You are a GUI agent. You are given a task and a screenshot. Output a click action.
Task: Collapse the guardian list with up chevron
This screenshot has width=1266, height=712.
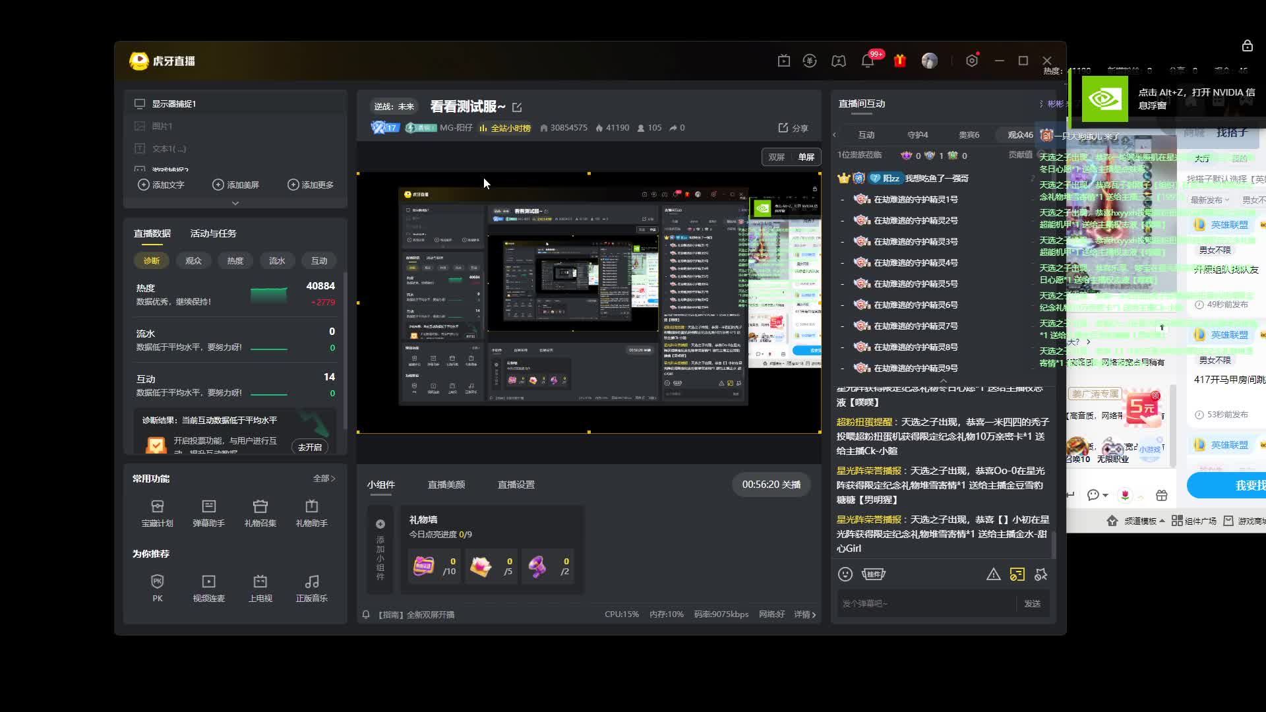(943, 381)
